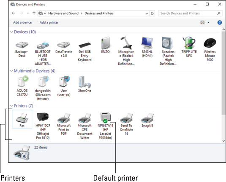Open the recent locations dropdown arrow
Screen dimensions: 226x182
pos(28,13)
